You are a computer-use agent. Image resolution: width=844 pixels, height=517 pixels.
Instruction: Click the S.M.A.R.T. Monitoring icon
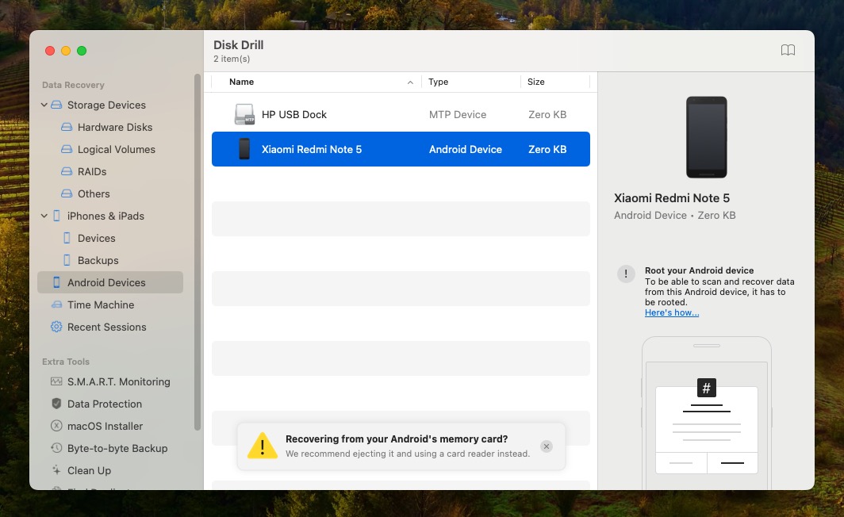[56, 381]
